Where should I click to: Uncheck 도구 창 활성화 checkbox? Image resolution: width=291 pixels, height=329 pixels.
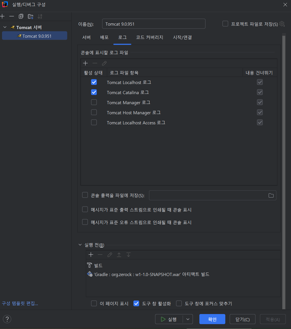[136, 303]
